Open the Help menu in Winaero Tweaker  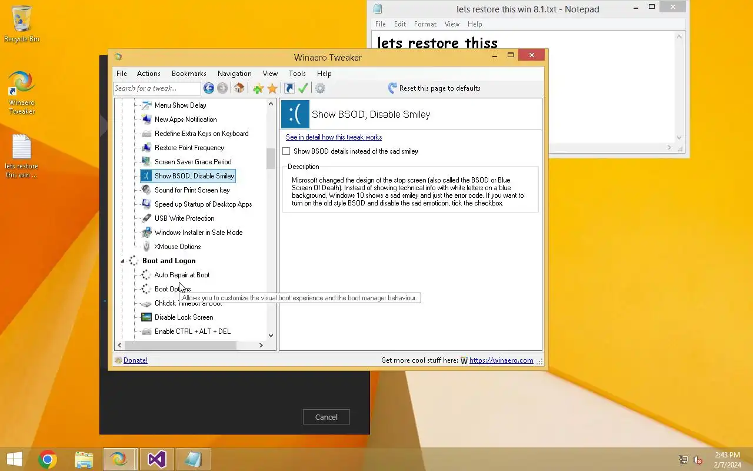pyautogui.click(x=324, y=74)
